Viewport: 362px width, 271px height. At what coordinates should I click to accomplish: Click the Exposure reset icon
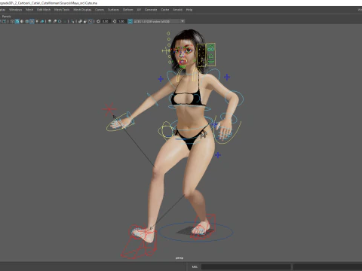coord(98,21)
